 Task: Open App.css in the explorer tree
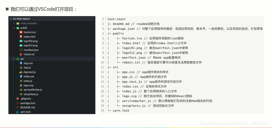pos(28,63)
